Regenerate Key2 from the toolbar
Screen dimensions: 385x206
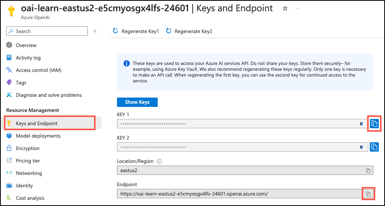coord(189,31)
